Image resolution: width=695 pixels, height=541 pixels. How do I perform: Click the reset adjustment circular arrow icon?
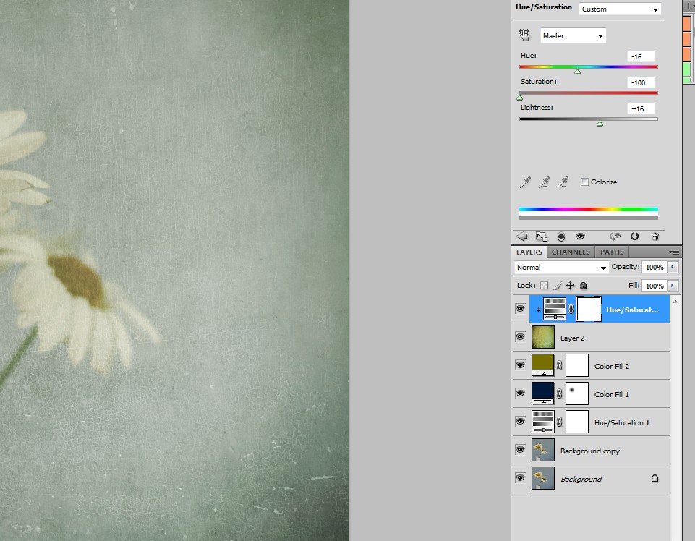click(x=634, y=236)
